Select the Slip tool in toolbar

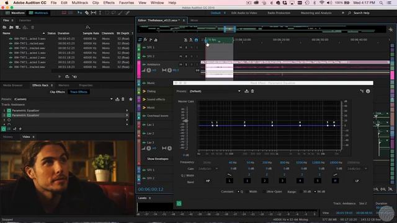tap(94, 12)
